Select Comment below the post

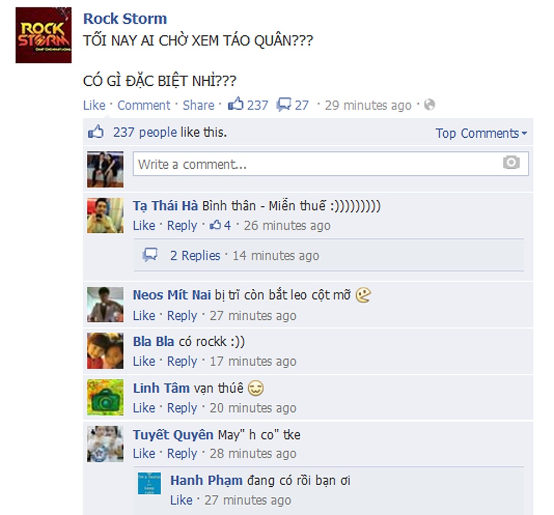[144, 105]
